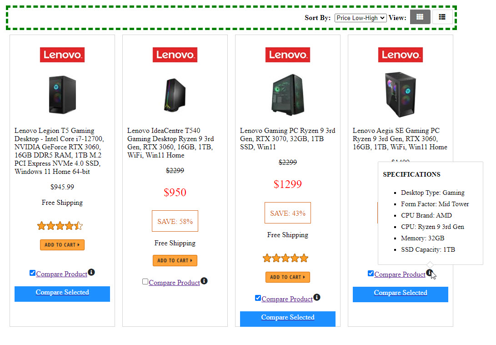Click the Legion T5 star rating
Screen dimensions: 496x345
pyautogui.click(x=60, y=226)
